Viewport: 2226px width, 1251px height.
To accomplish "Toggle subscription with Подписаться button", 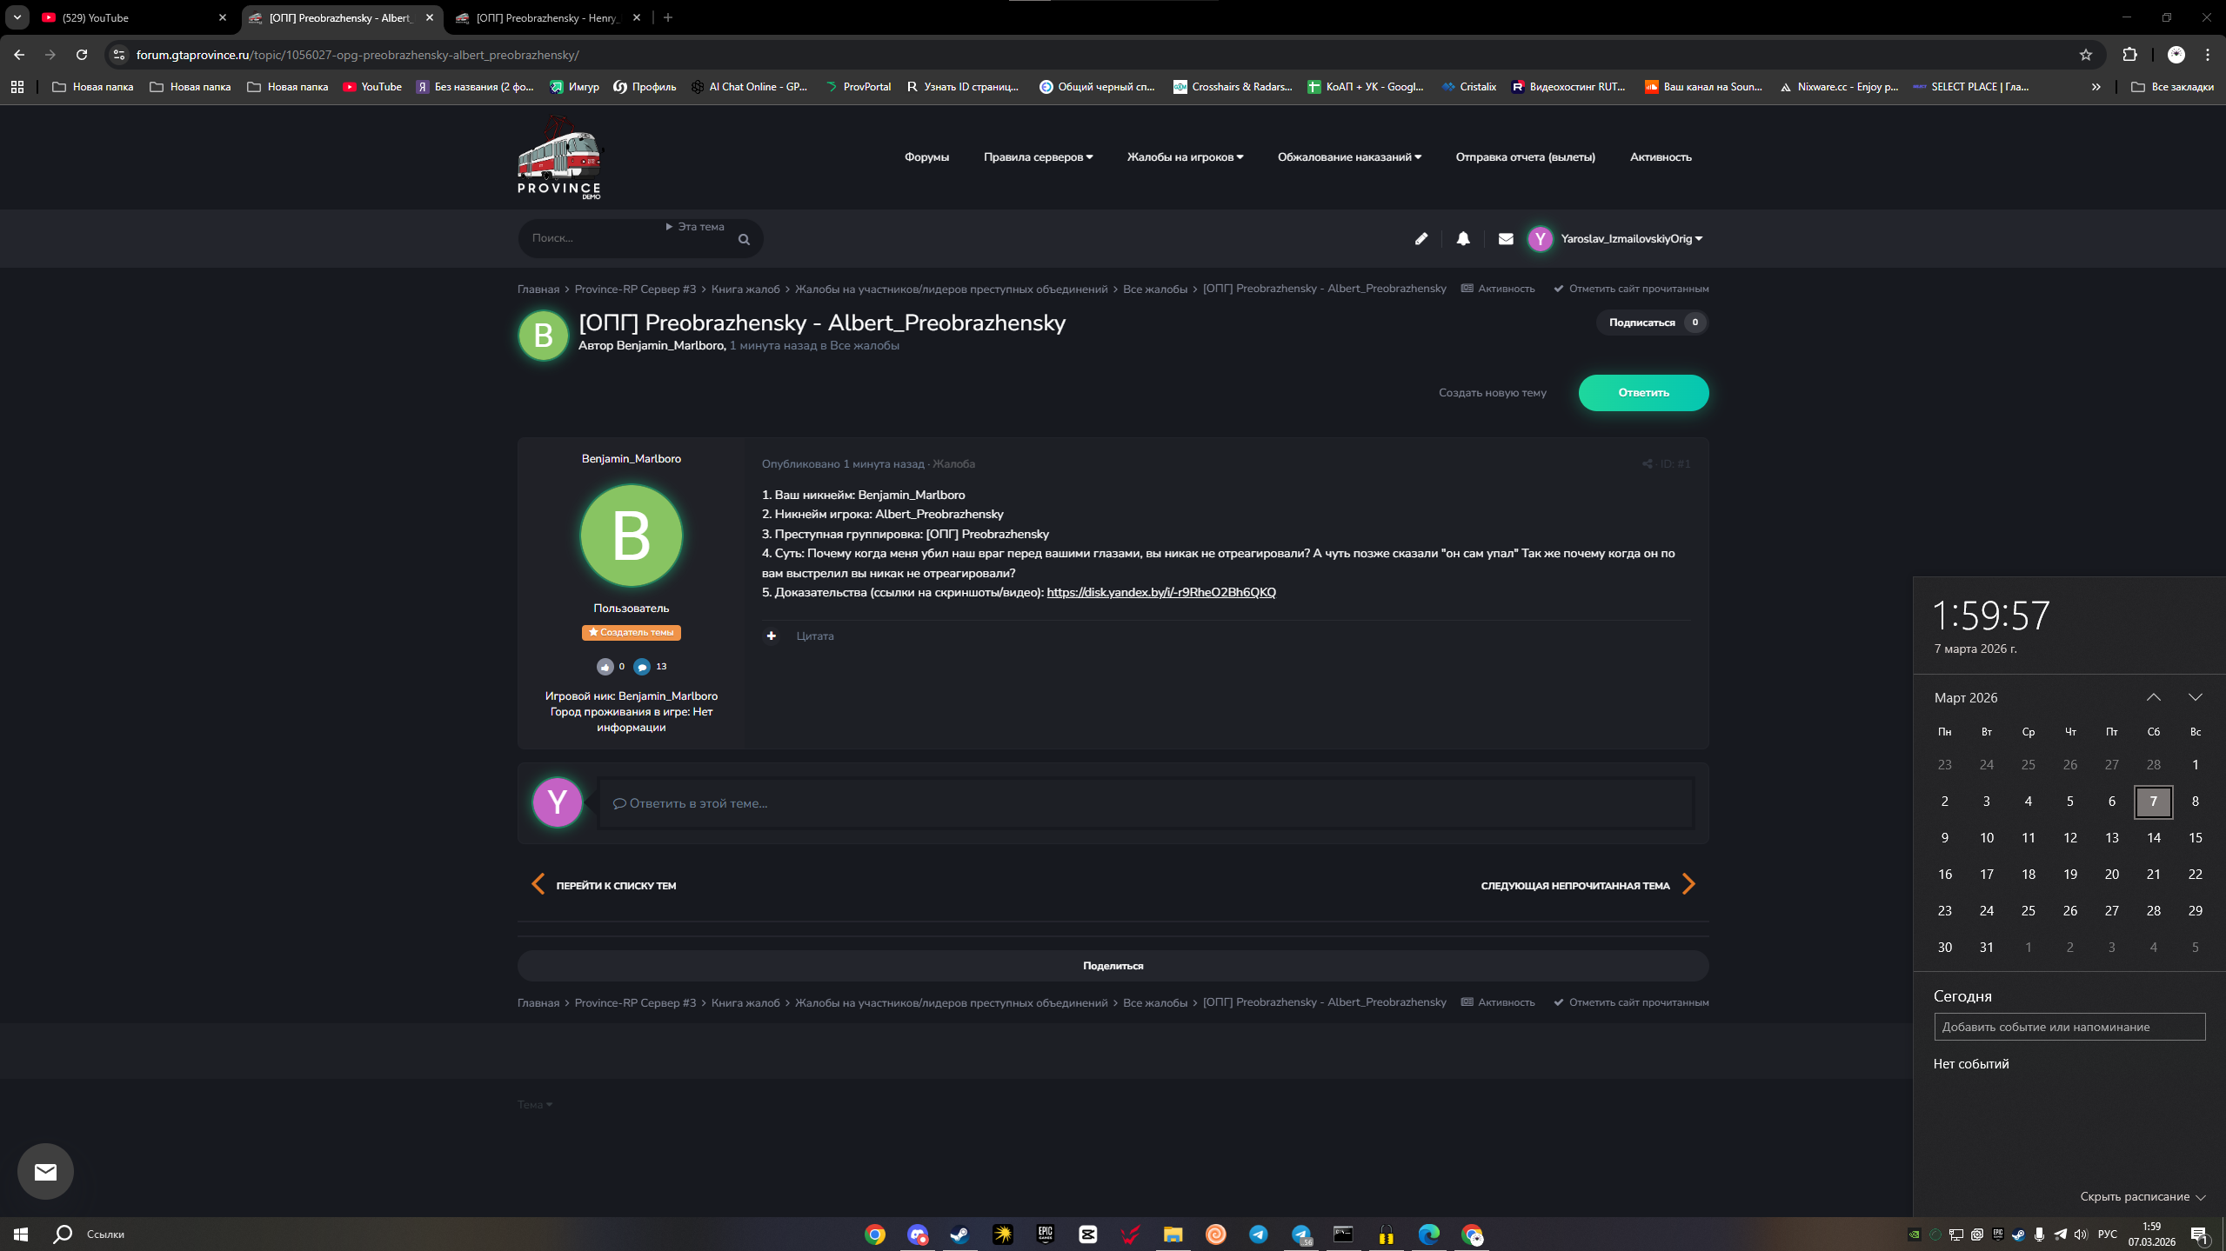I will click(x=1641, y=323).
